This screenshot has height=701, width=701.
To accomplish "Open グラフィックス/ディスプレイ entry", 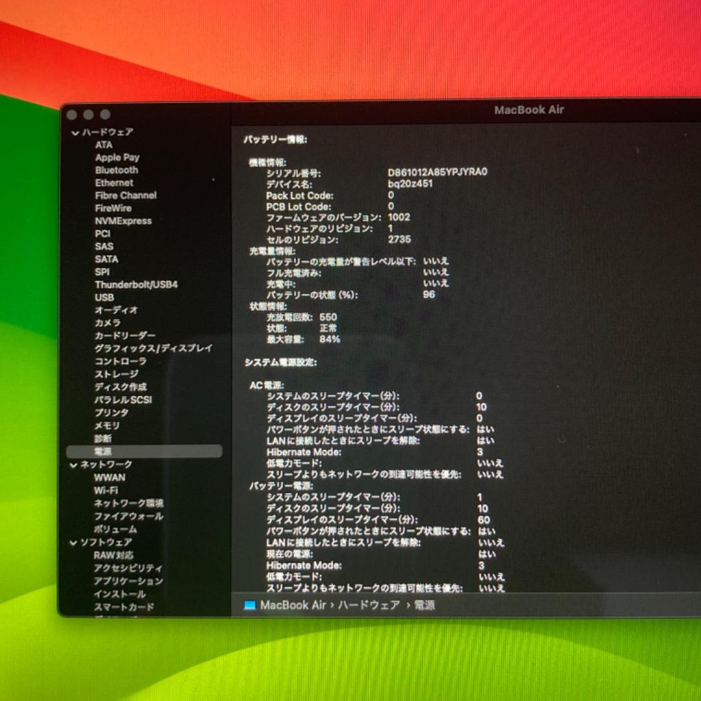I will [153, 348].
